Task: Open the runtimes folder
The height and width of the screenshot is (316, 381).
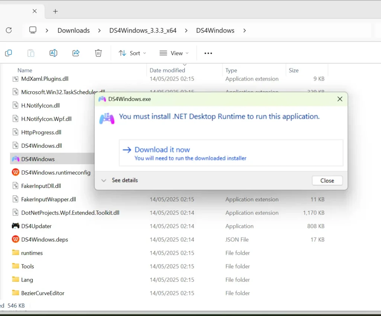Action: [x=32, y=253]
